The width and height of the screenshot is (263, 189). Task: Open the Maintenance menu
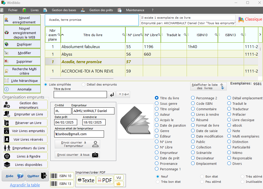pos(135,10)
